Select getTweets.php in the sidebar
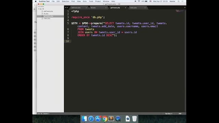The width and height of the screenshot is (219, 123). (48, 16)
